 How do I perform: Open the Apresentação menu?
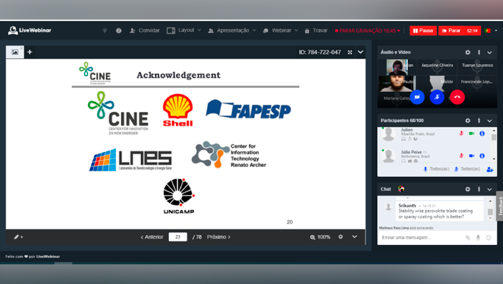tap(232, 30)
